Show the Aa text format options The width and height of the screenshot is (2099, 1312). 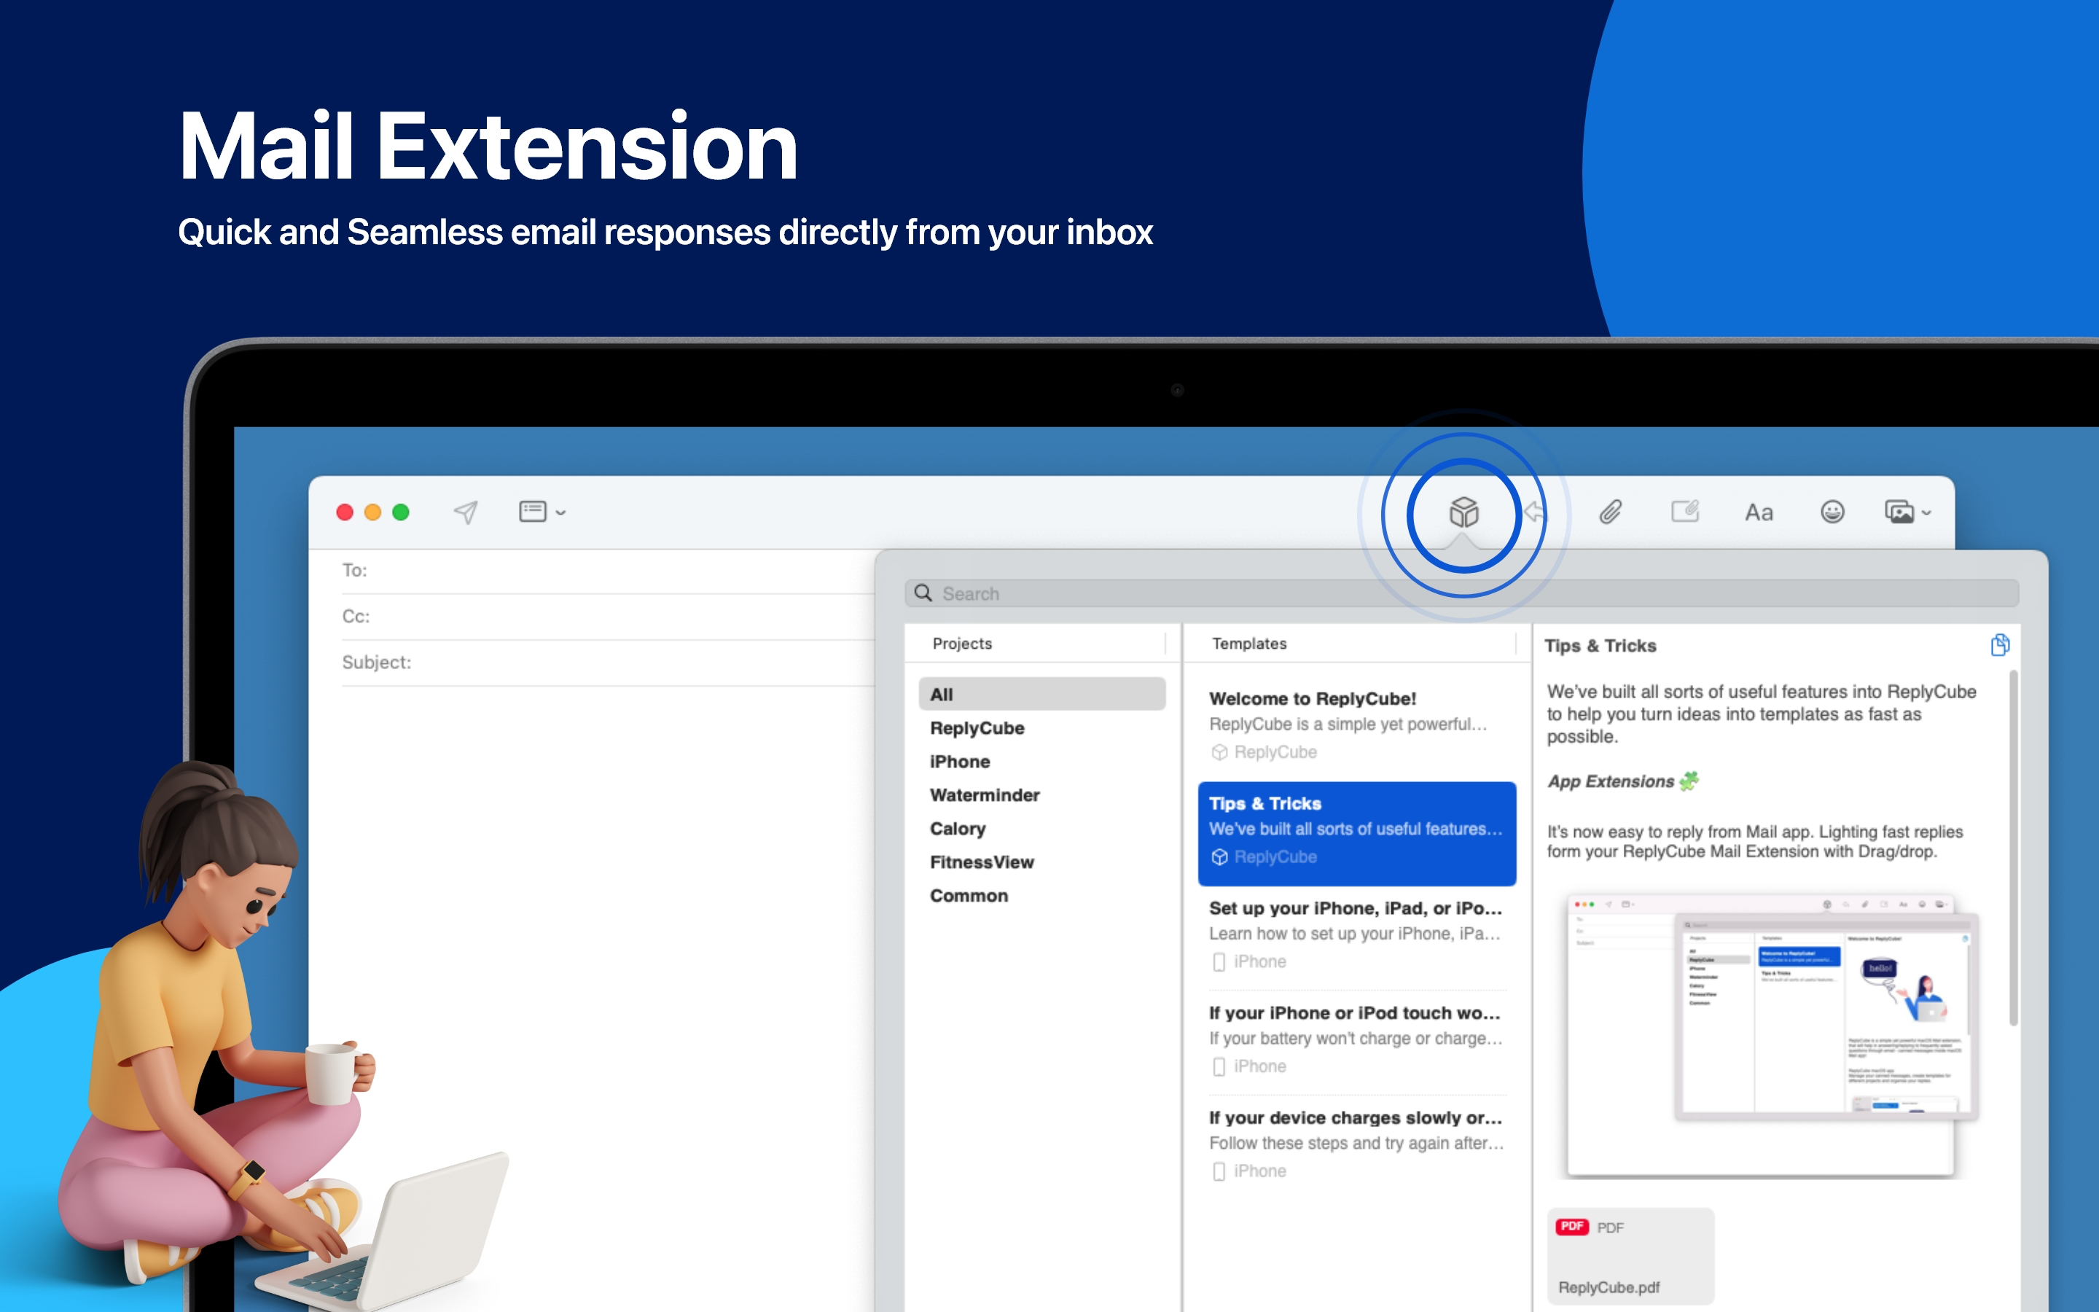(1759, 513)
